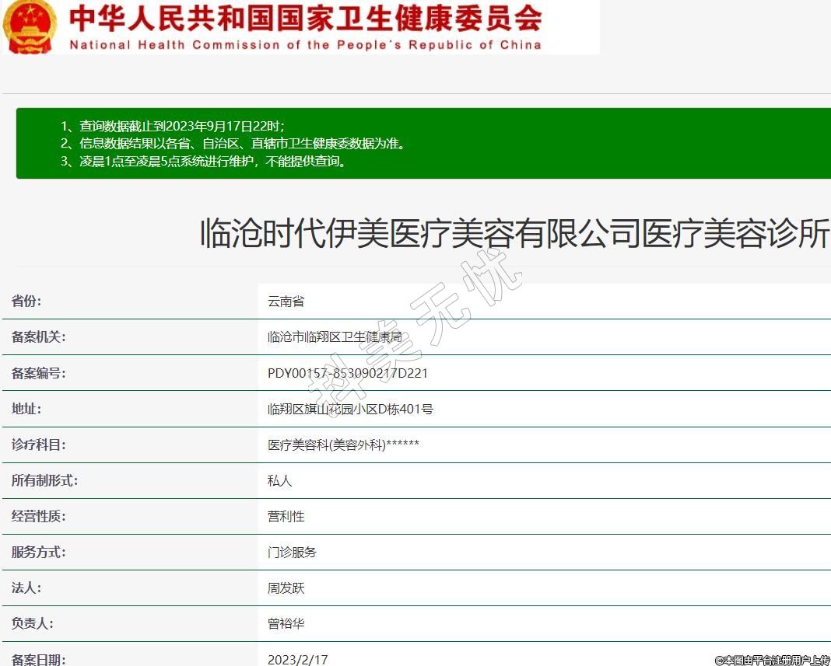Click the address value 临翔区旗山花园小区D栋401号
Screen dimensions: 831x666
(350, 409)
